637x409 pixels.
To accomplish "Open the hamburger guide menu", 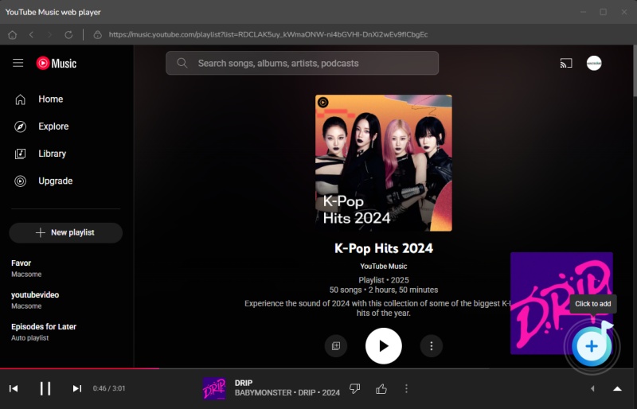I will tap(18, 63).
